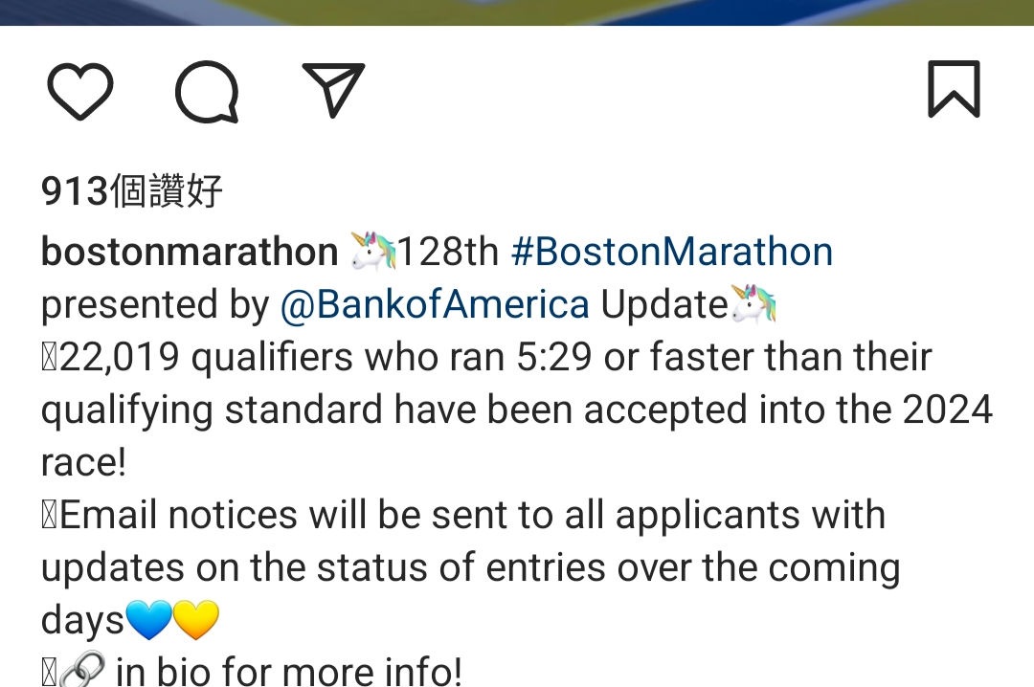Tap the #BostonMarathon hashtag
This screenshot has width=1034, height=687.
tap(672, 252)
